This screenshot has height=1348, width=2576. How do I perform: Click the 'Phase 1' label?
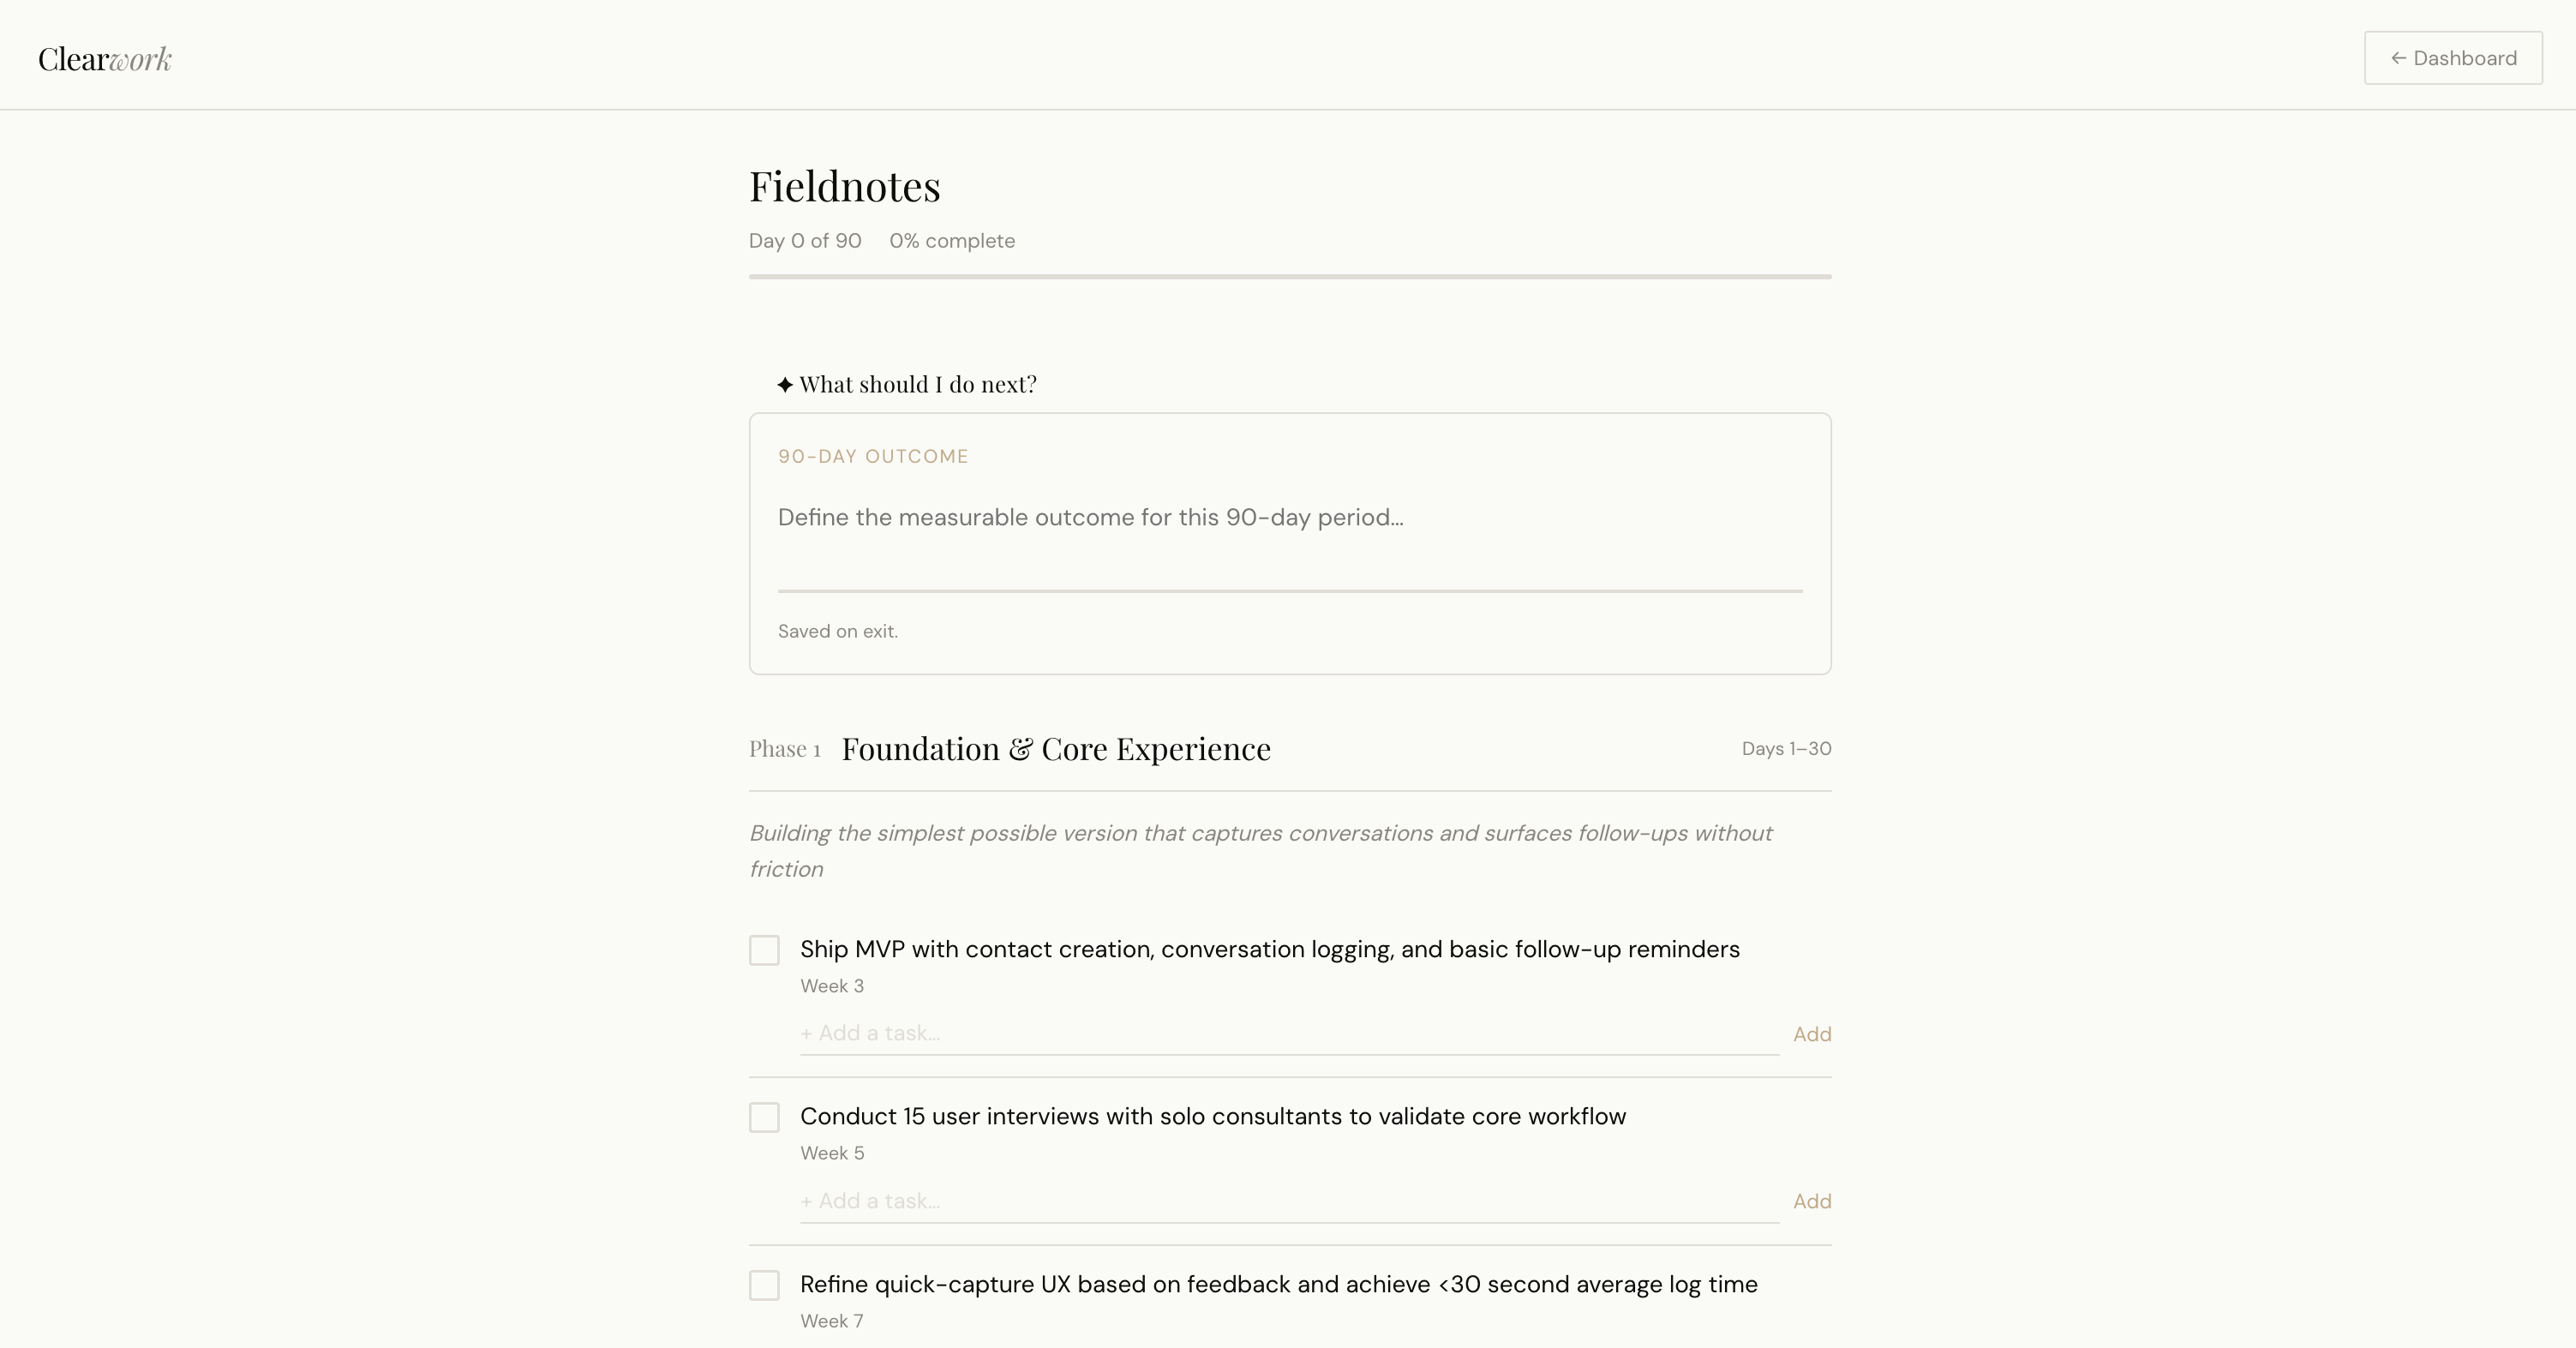click(x=785, y=749)
